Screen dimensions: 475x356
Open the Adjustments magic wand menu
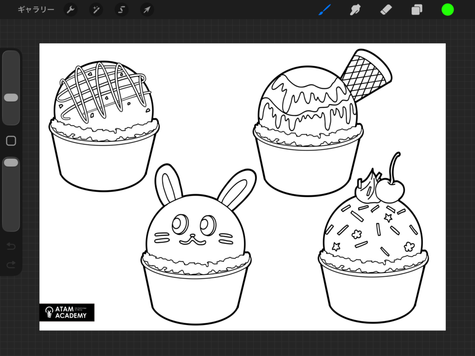96,10
